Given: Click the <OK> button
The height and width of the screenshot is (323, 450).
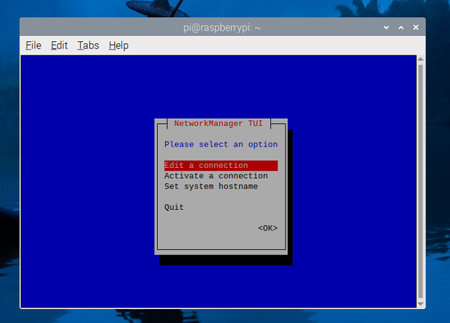Looking at the screenshot, I should (268, 228).
